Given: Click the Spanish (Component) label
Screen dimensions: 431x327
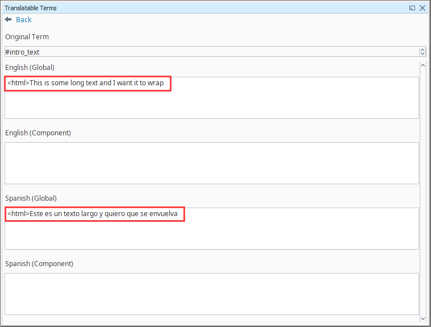Looking at the screenshot, I should pos(39,263).
